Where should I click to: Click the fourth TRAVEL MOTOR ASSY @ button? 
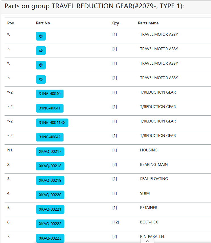(x=41, y=79)
